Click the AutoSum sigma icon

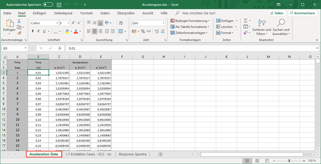point(246,21)
